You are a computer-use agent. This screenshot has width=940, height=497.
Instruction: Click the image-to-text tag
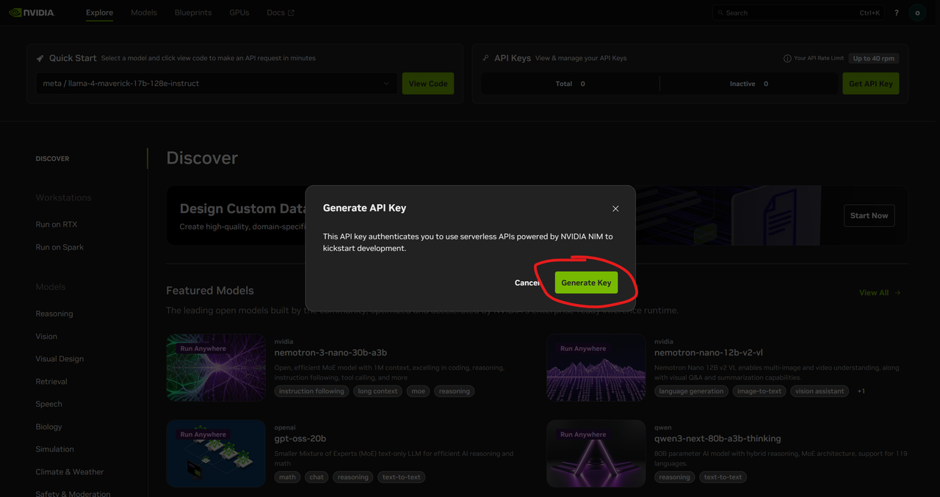[759, 391]
